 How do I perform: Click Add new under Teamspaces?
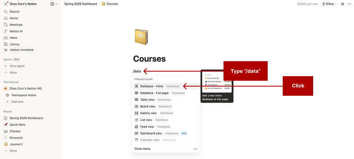(30, 102)
